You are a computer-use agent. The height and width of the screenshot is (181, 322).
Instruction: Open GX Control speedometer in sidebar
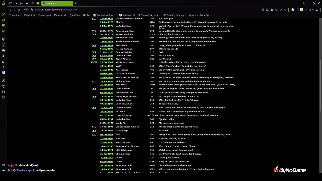[3, 14]
